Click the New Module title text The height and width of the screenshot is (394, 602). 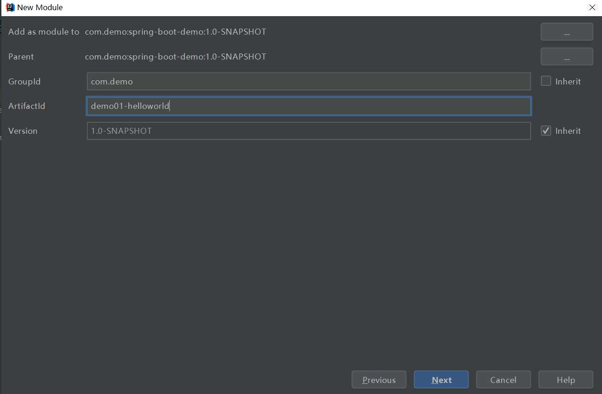point(40,7)
